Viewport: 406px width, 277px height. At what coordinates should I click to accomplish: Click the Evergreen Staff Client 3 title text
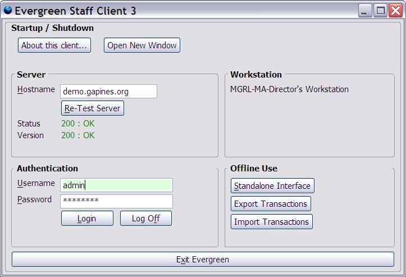75,11
